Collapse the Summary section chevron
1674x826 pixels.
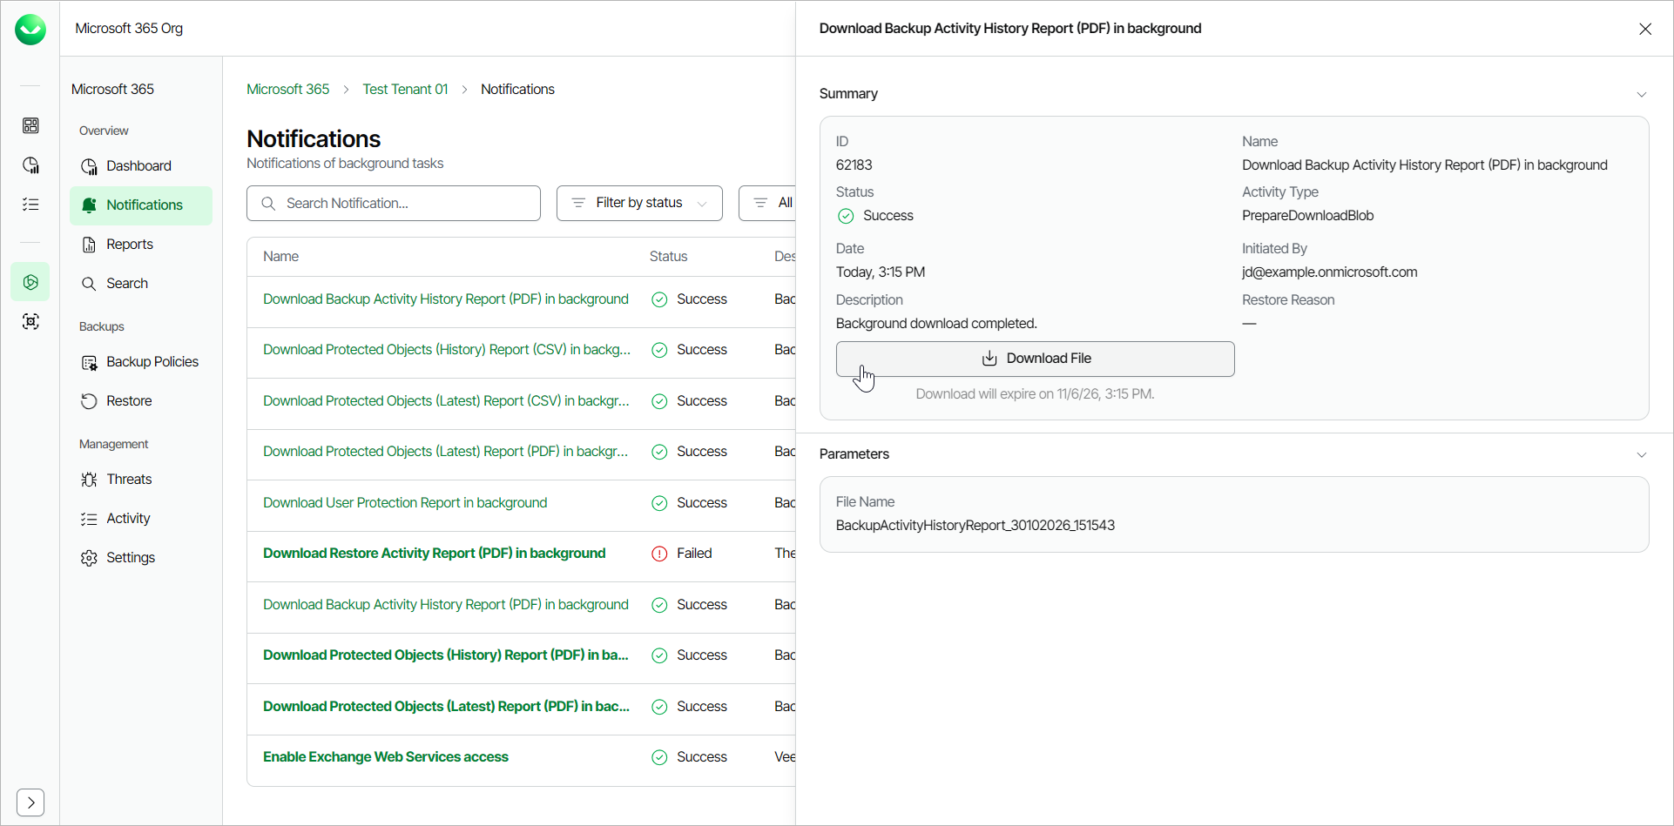pyautogui.click(x=1642, y=94)
